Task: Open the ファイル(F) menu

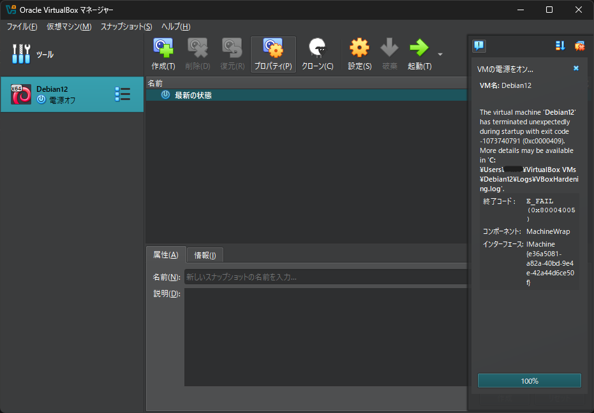Action: (22, 27)
